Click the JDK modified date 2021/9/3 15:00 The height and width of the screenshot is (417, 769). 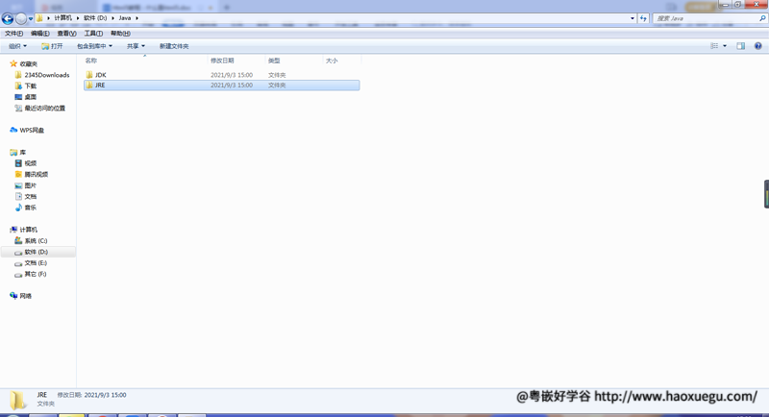232,75
